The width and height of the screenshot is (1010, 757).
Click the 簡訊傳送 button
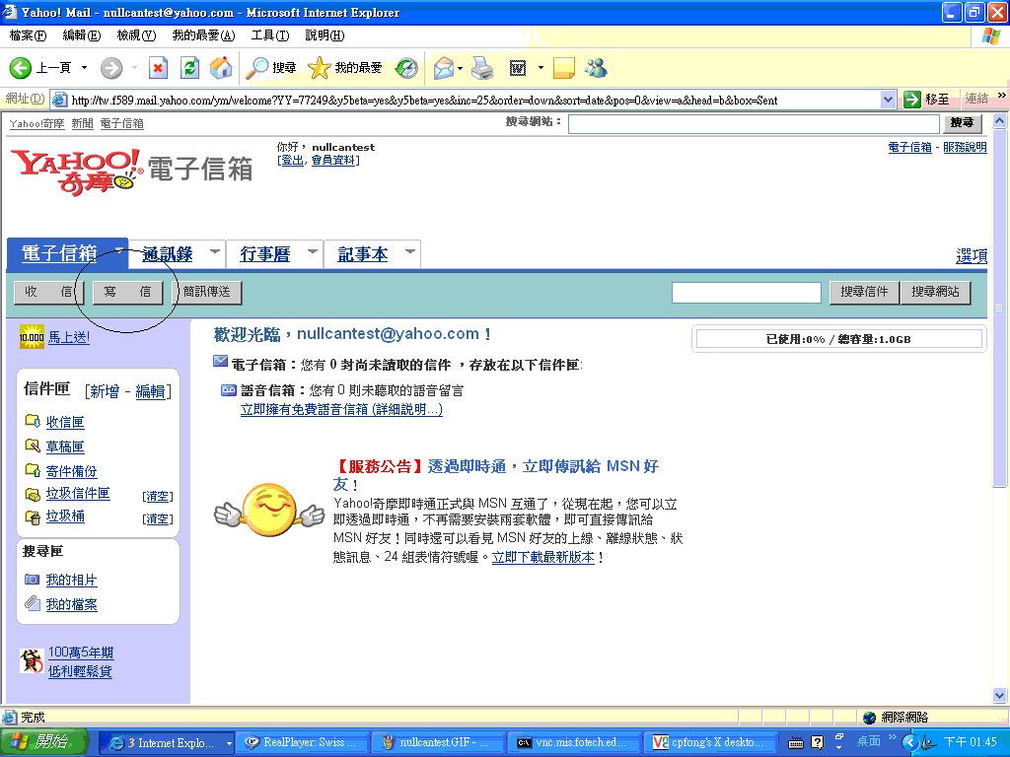tap(207, 292)
